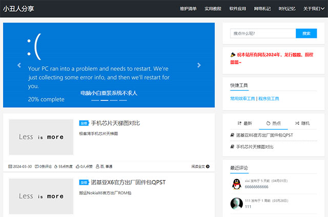Click the 快捷工具 heading

coord(239,85)
